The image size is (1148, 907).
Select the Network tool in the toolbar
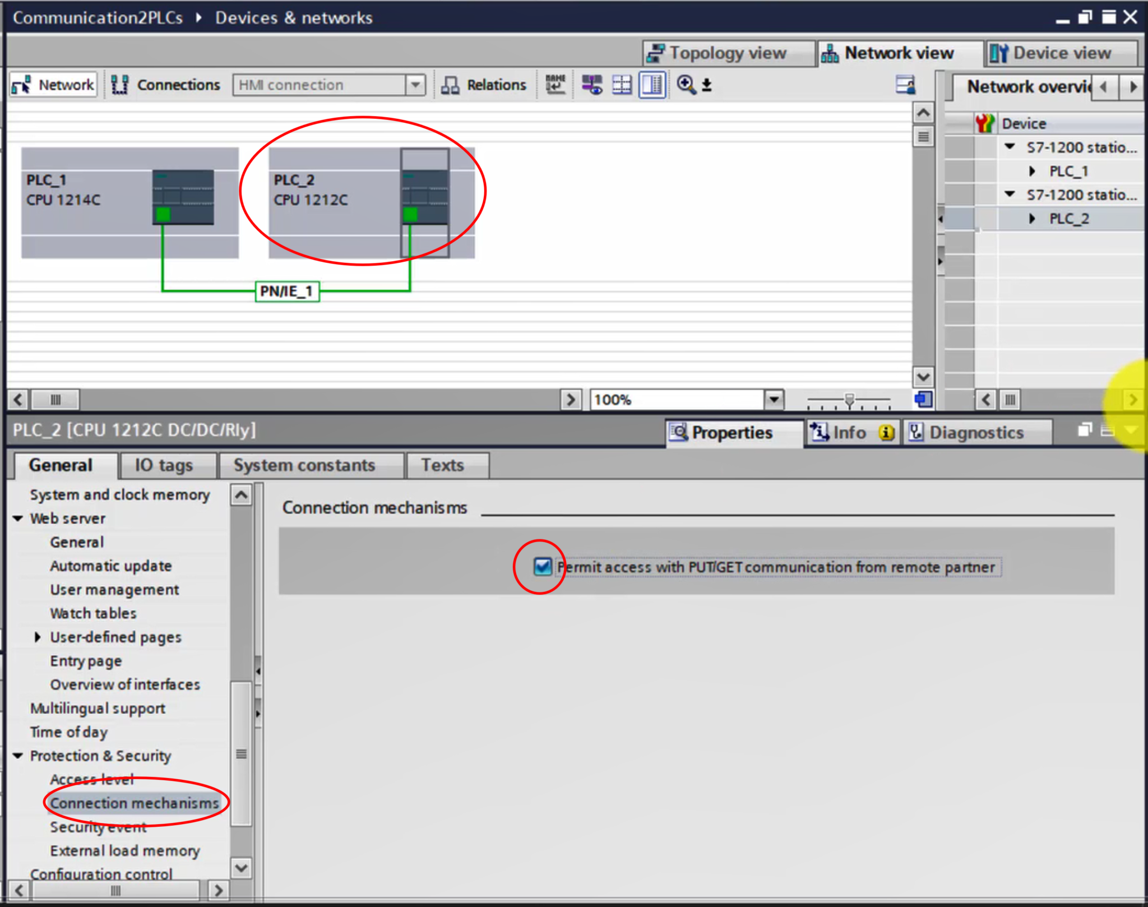tap(53, 85)
